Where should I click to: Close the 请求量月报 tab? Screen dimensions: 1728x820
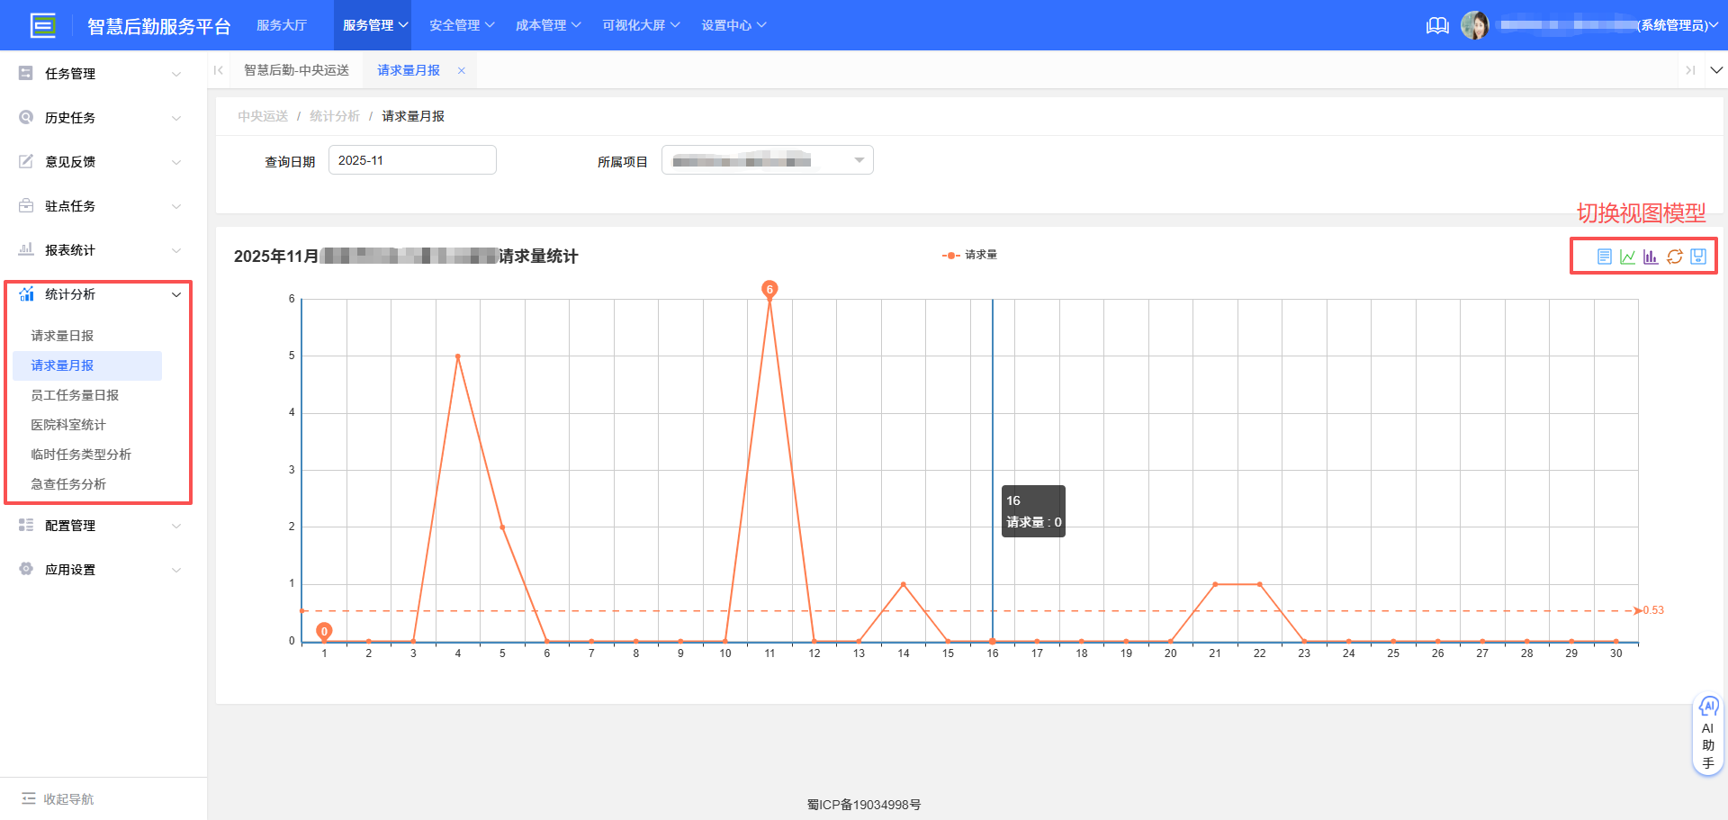[462, 69]
